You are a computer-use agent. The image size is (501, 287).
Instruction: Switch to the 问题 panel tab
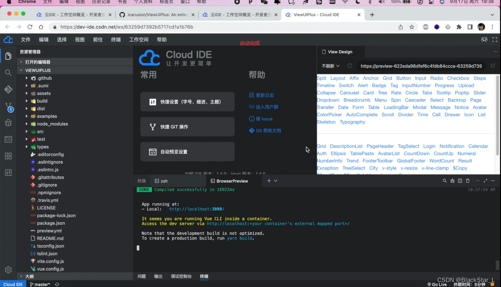pos(142,276)
